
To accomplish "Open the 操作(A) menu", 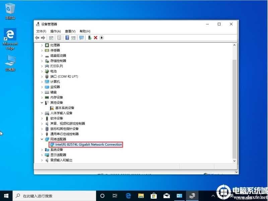I will point(56,31).
